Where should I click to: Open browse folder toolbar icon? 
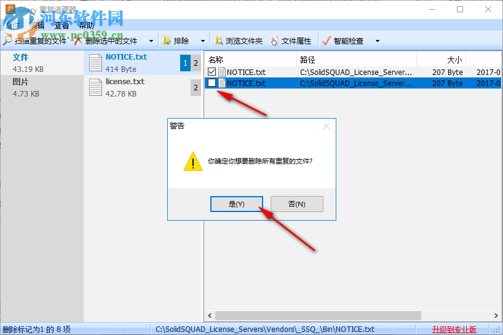pyautogui.click(x=219, y=41)
